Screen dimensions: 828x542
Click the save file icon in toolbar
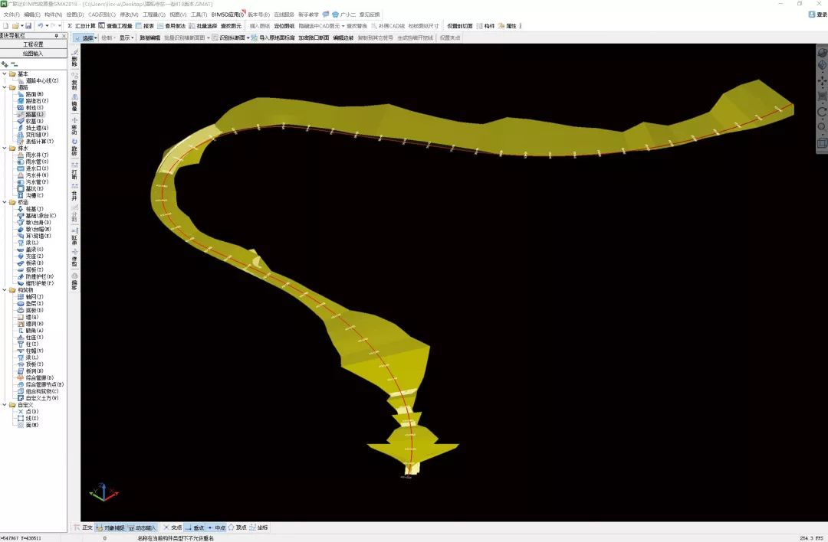(x=28, y=26)
